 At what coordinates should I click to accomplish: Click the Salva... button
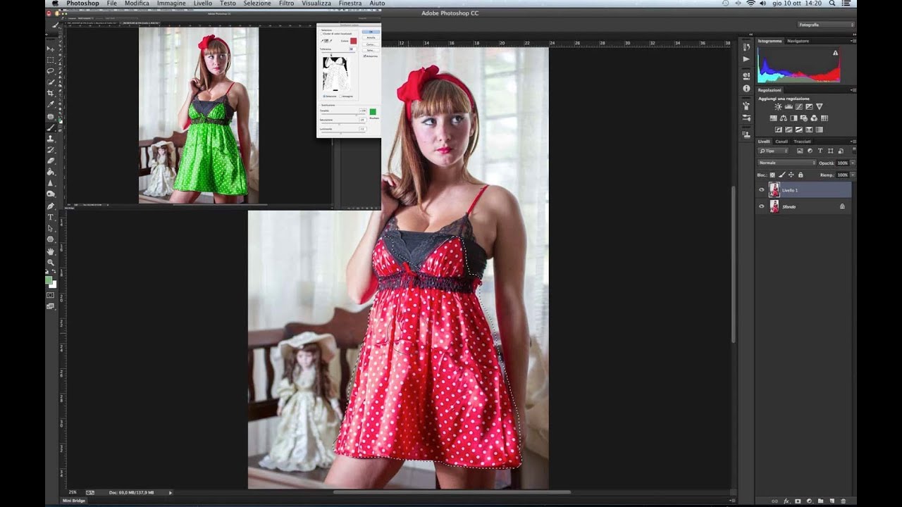(371, 50)
